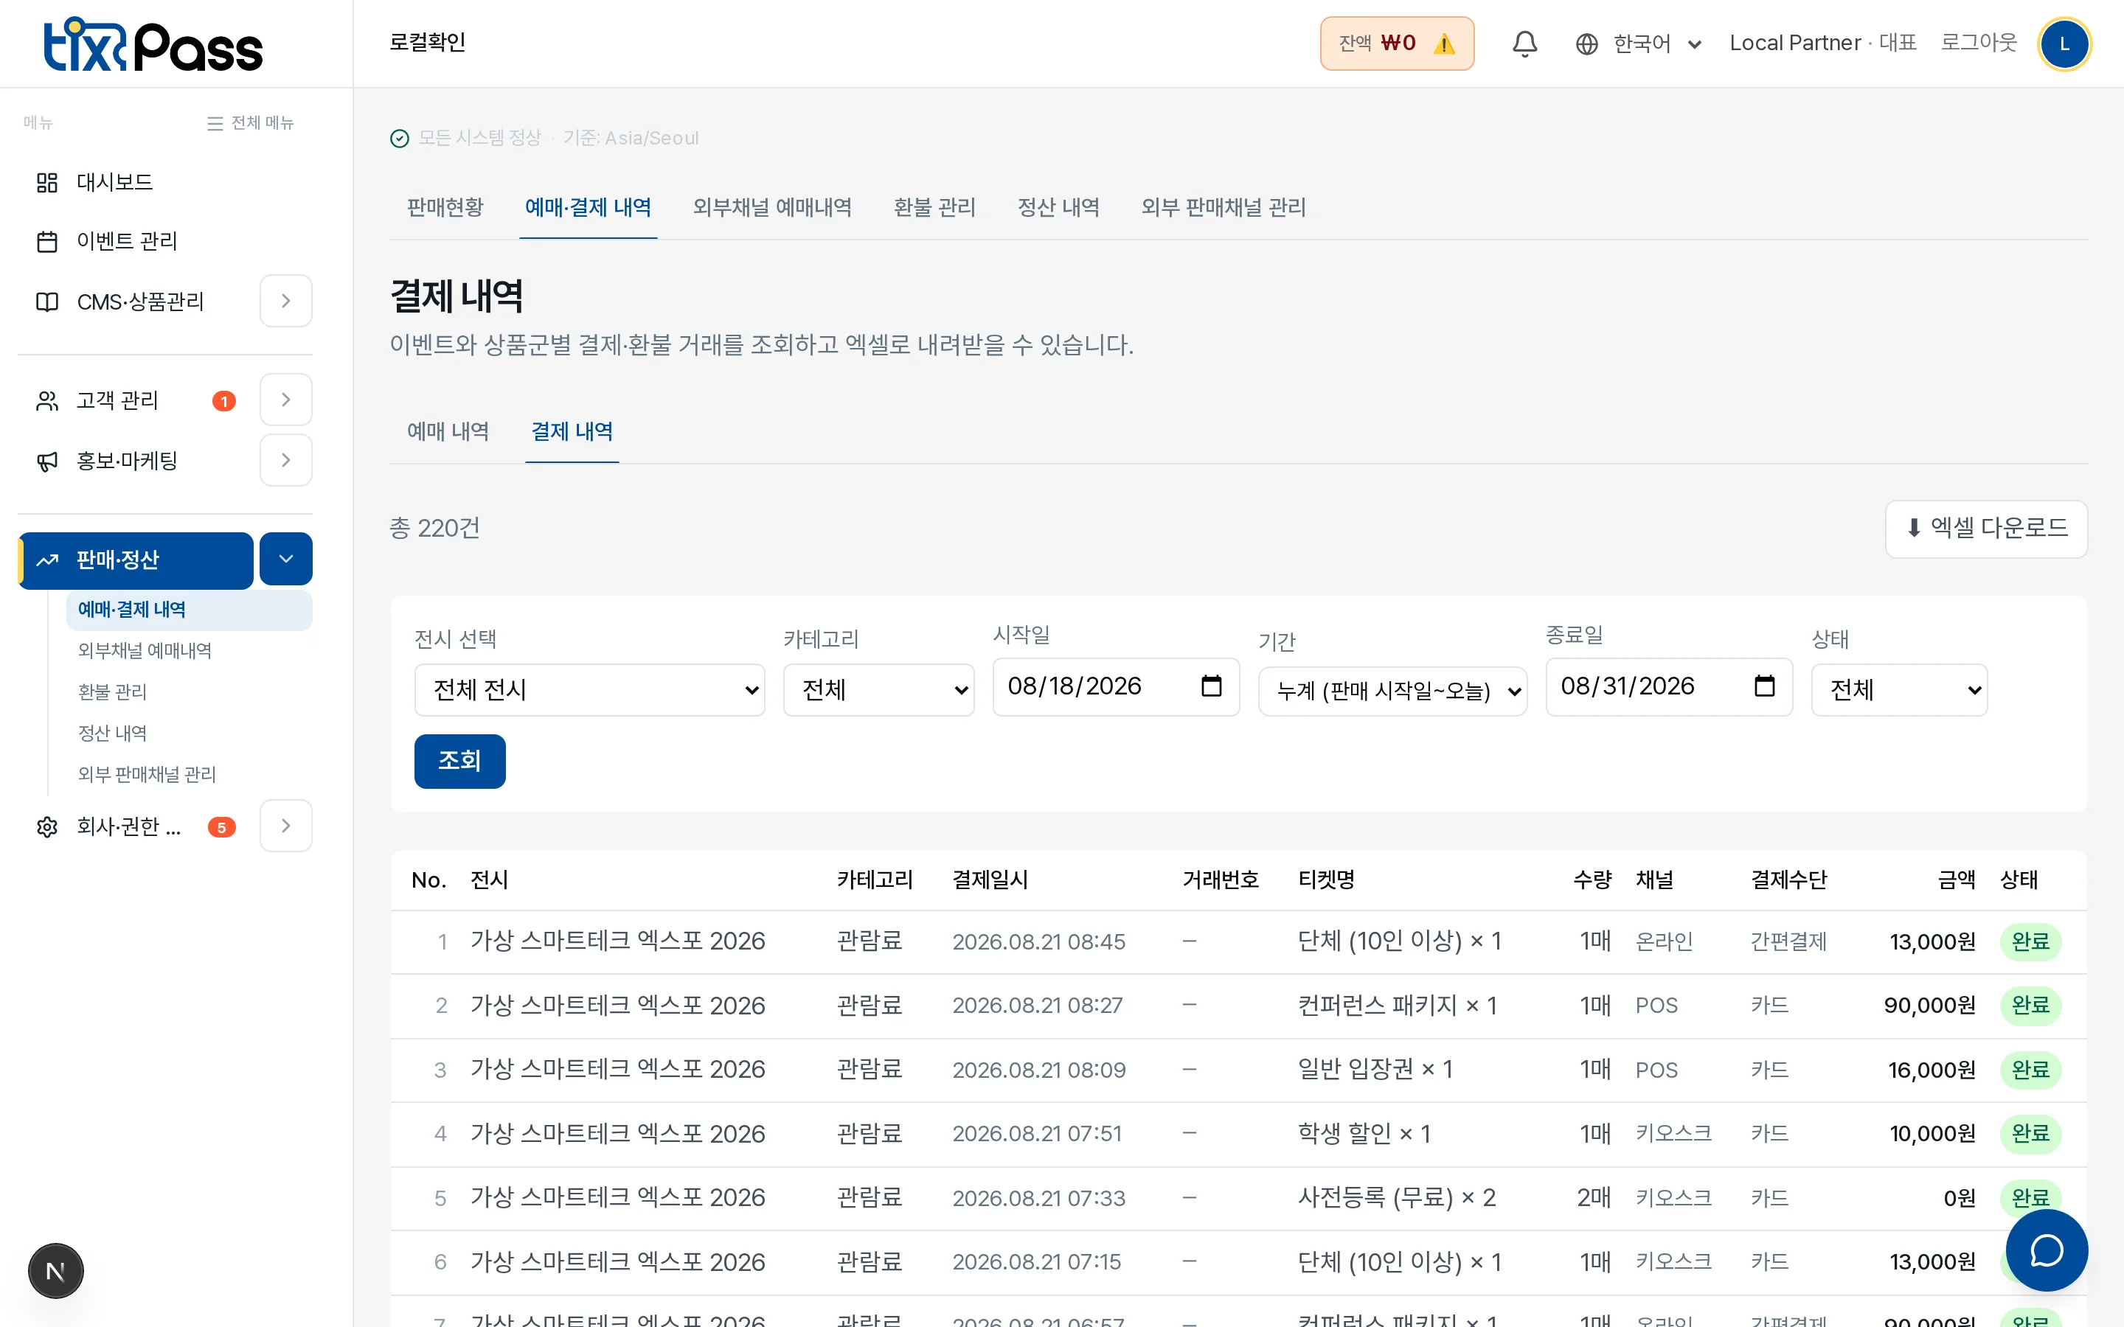This screenshot has height=1327, width=2124.
Task: Click the 시작일 date input field
Action: [x=1116, y=687]
